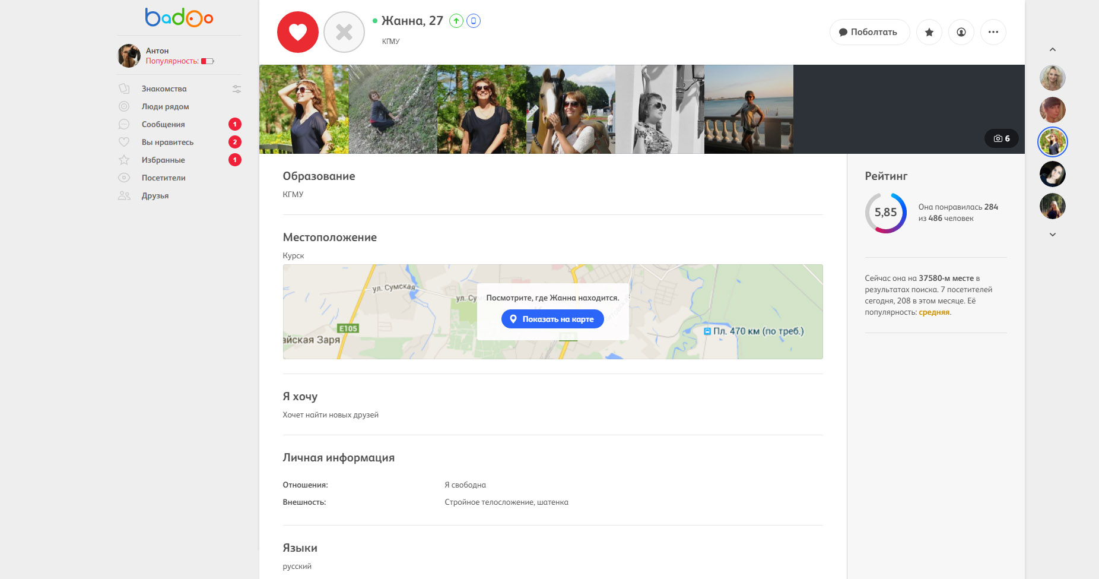Click the green verification arrow badge

[456, 20]
